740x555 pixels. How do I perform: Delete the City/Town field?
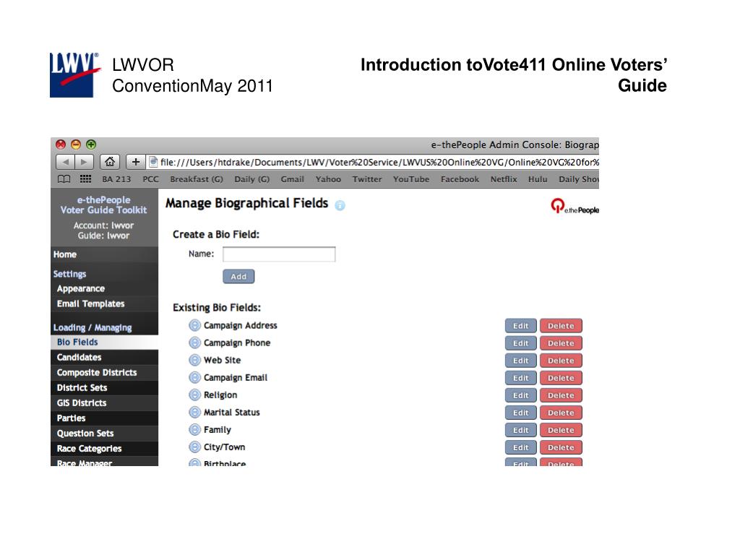(561, 447)
